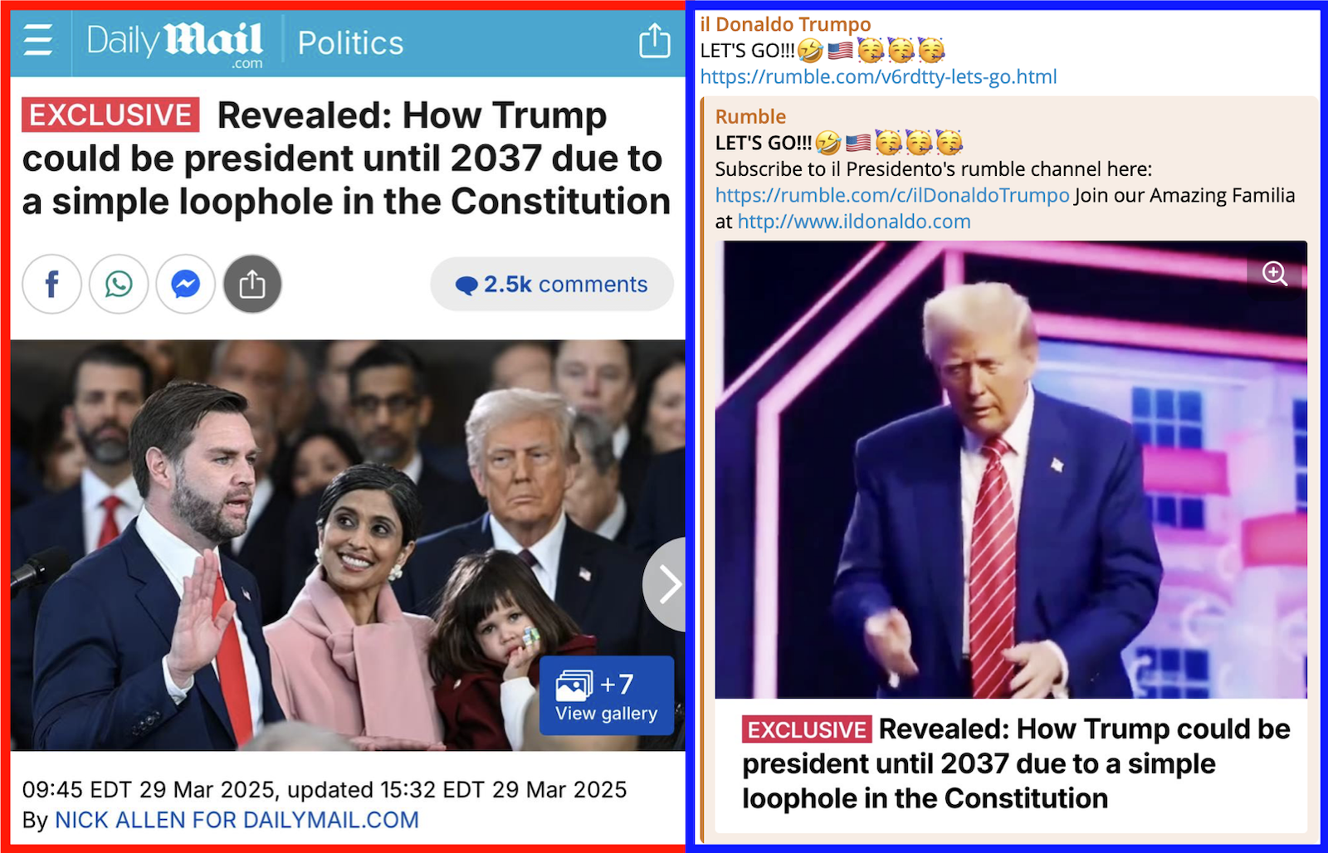Advance to the next gallery photo arrow
Image resolution: width=1328 pixels, height=853 pixels.
(x=665, y=584)
